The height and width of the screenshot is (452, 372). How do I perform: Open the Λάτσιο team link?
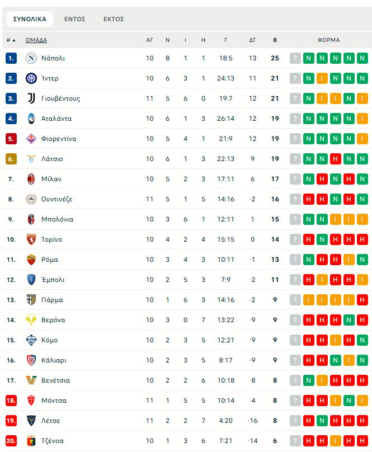(x=52, y=159)
